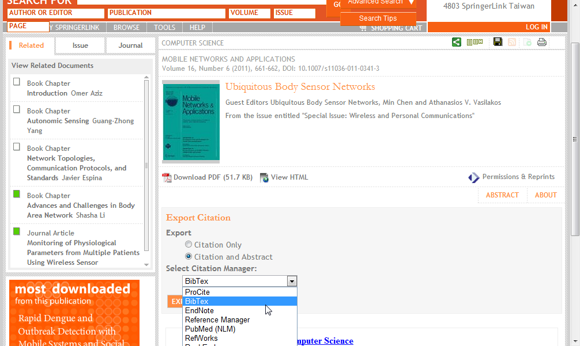Screen dimensions: 580x346
Task: Click the LOG IN link
Action: coord(536,27)
